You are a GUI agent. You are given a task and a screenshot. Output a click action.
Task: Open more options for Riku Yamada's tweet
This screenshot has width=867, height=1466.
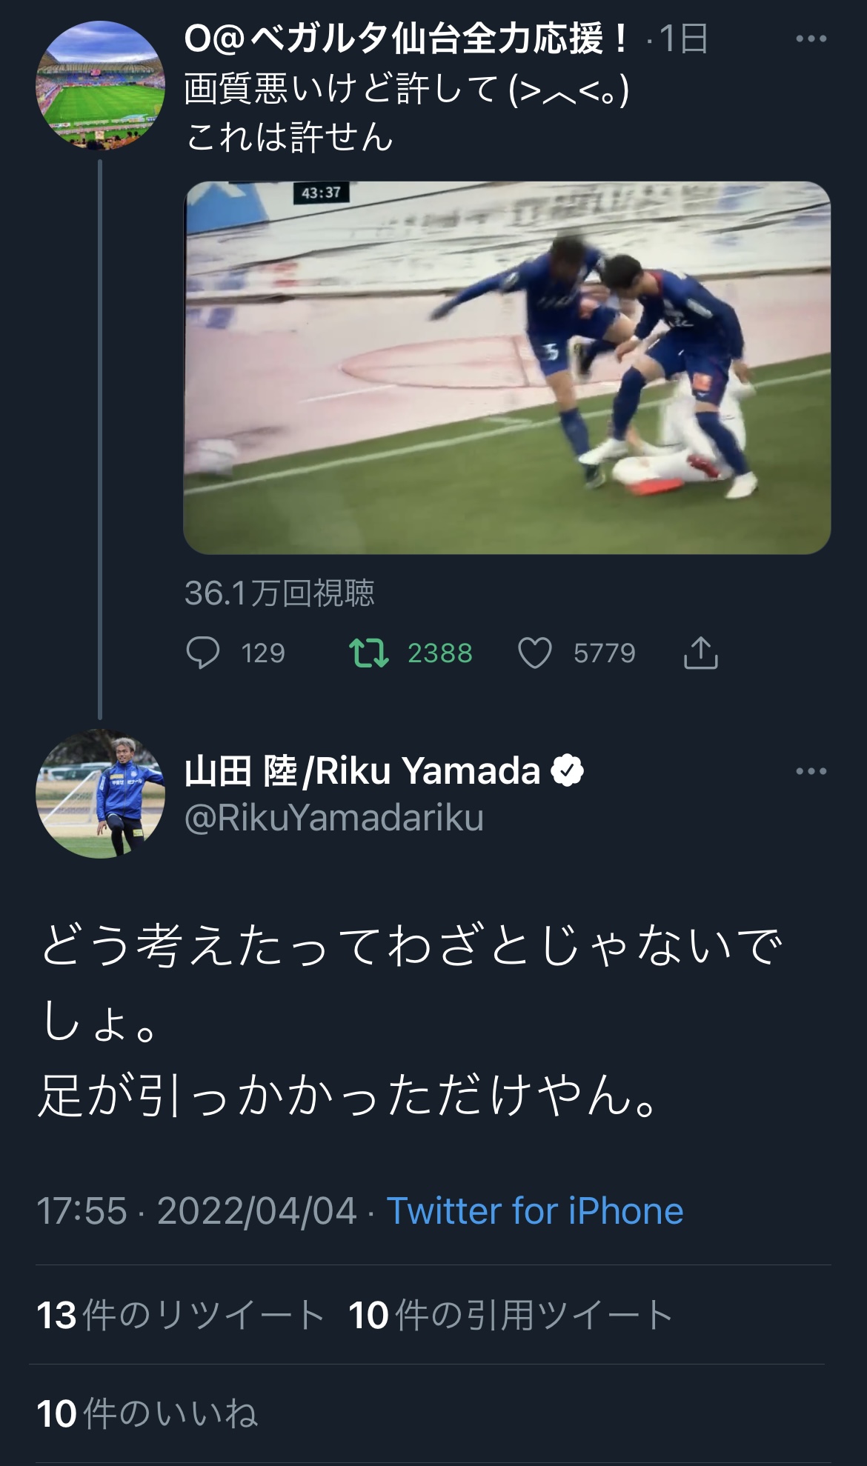point(811,772)
